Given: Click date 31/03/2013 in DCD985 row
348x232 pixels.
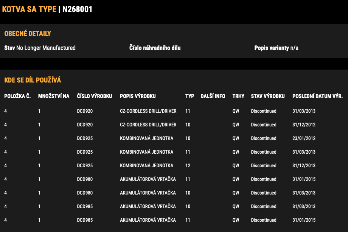Looking at the screenshot, I should pyautogui.click(x=304, y=207).
